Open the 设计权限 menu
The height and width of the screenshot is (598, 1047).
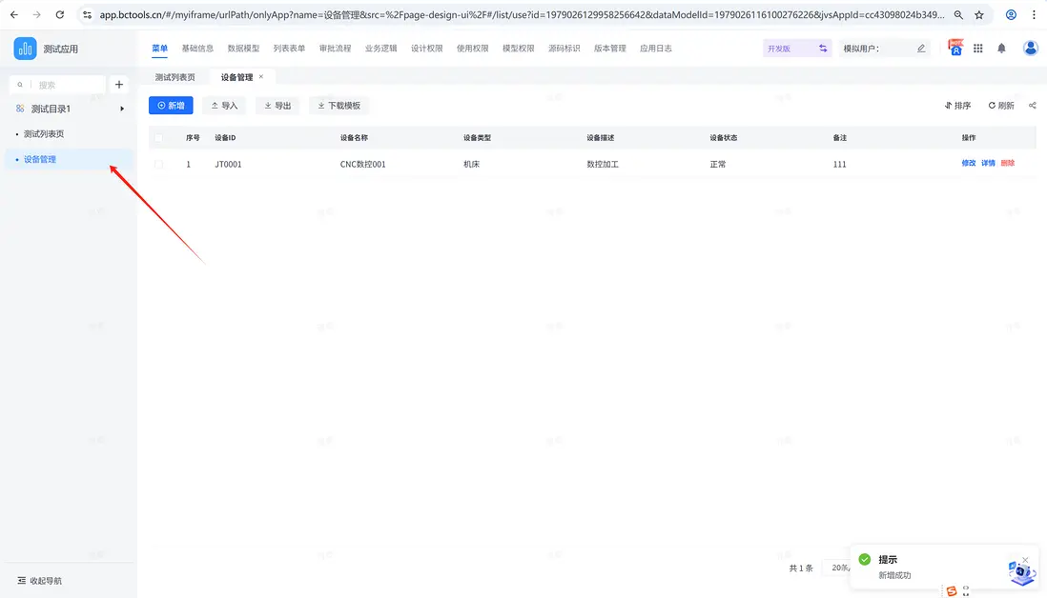point(426,49)
